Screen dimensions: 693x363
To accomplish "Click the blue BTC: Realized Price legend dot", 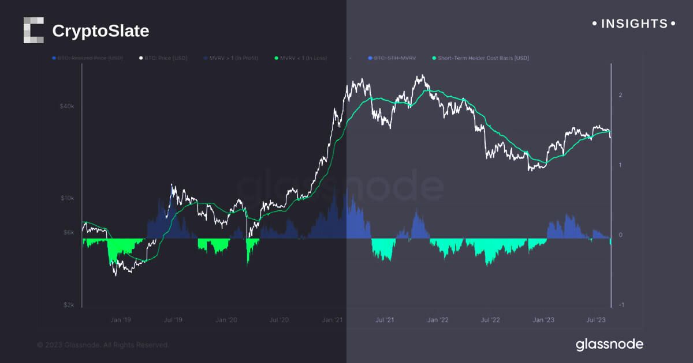I will coord(54,58).
